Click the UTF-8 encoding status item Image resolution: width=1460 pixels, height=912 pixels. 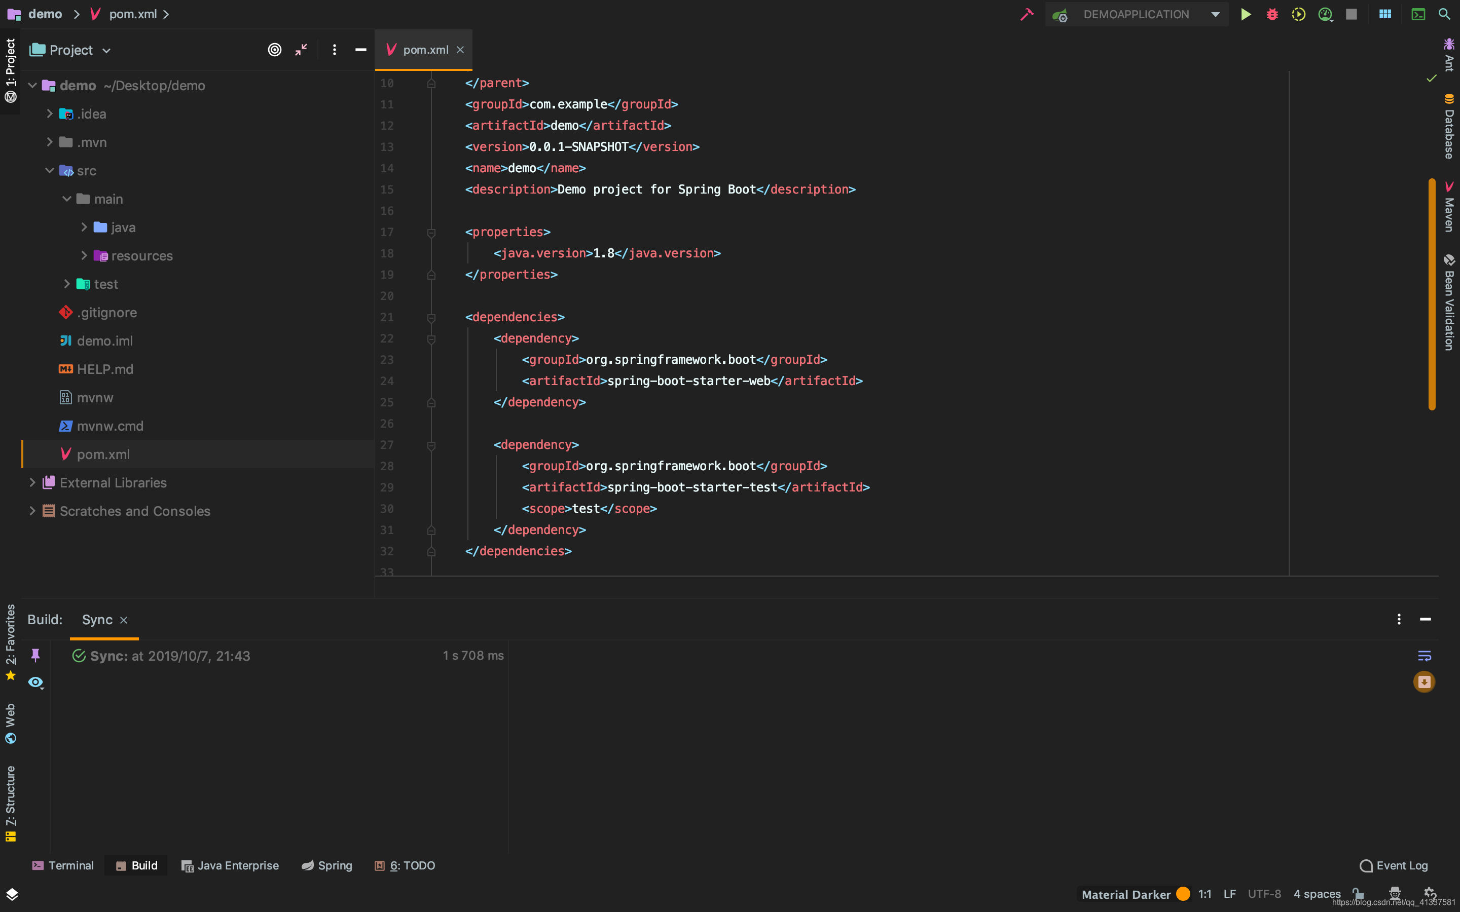pyautogui.click(x=1264, y=894)
